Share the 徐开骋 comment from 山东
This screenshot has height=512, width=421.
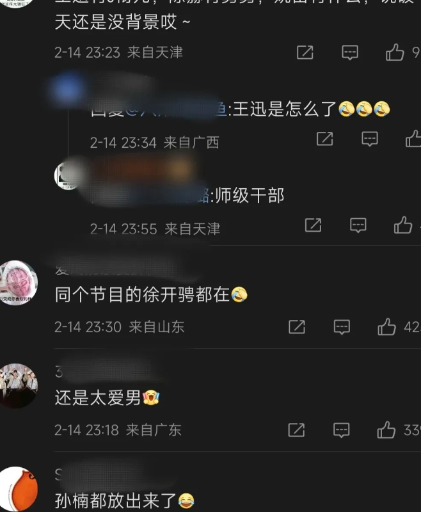(297, 327)
